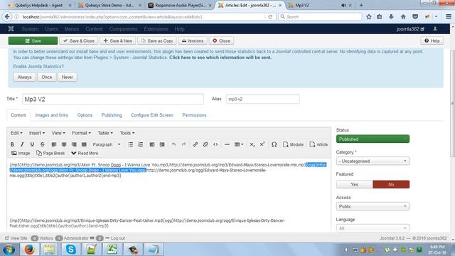Open the Options tab
This screenshot has width=455, height=256.
(x=85, y=115)
